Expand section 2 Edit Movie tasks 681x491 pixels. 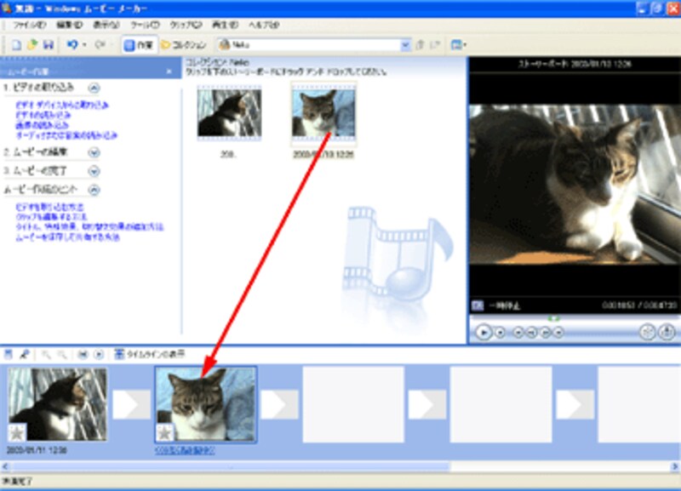click(94, 152)
